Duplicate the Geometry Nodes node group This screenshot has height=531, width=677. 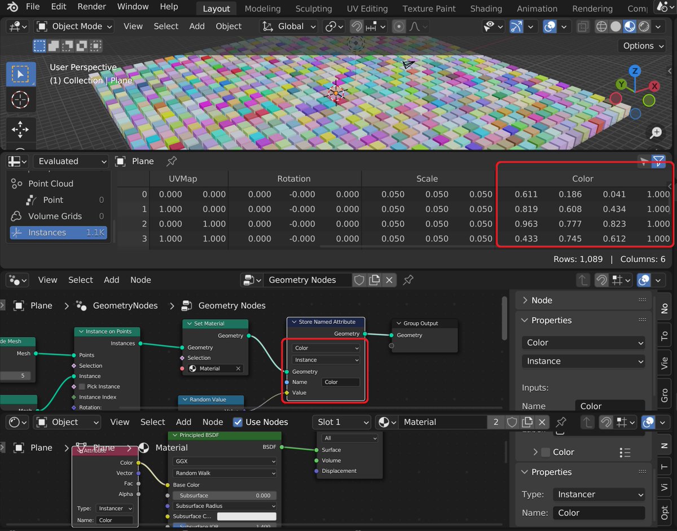(x=373, y=280)
